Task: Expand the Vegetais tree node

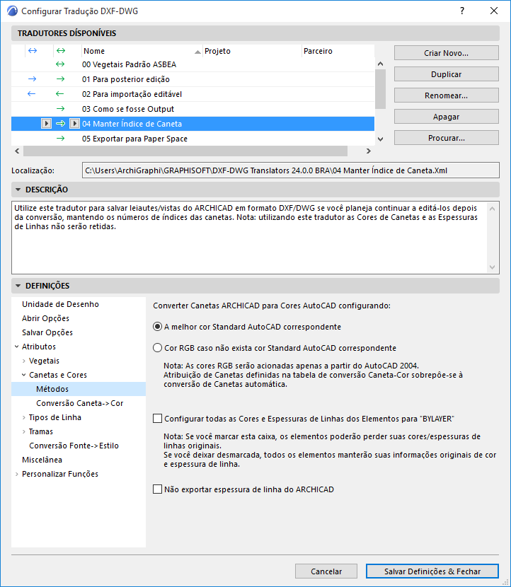Action: pos(24,361)
